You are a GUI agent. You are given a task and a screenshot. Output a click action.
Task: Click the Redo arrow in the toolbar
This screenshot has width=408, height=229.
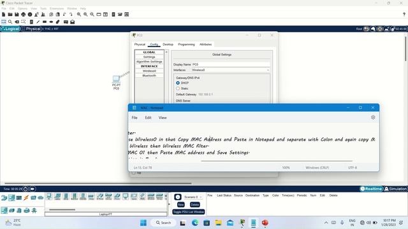71,15
